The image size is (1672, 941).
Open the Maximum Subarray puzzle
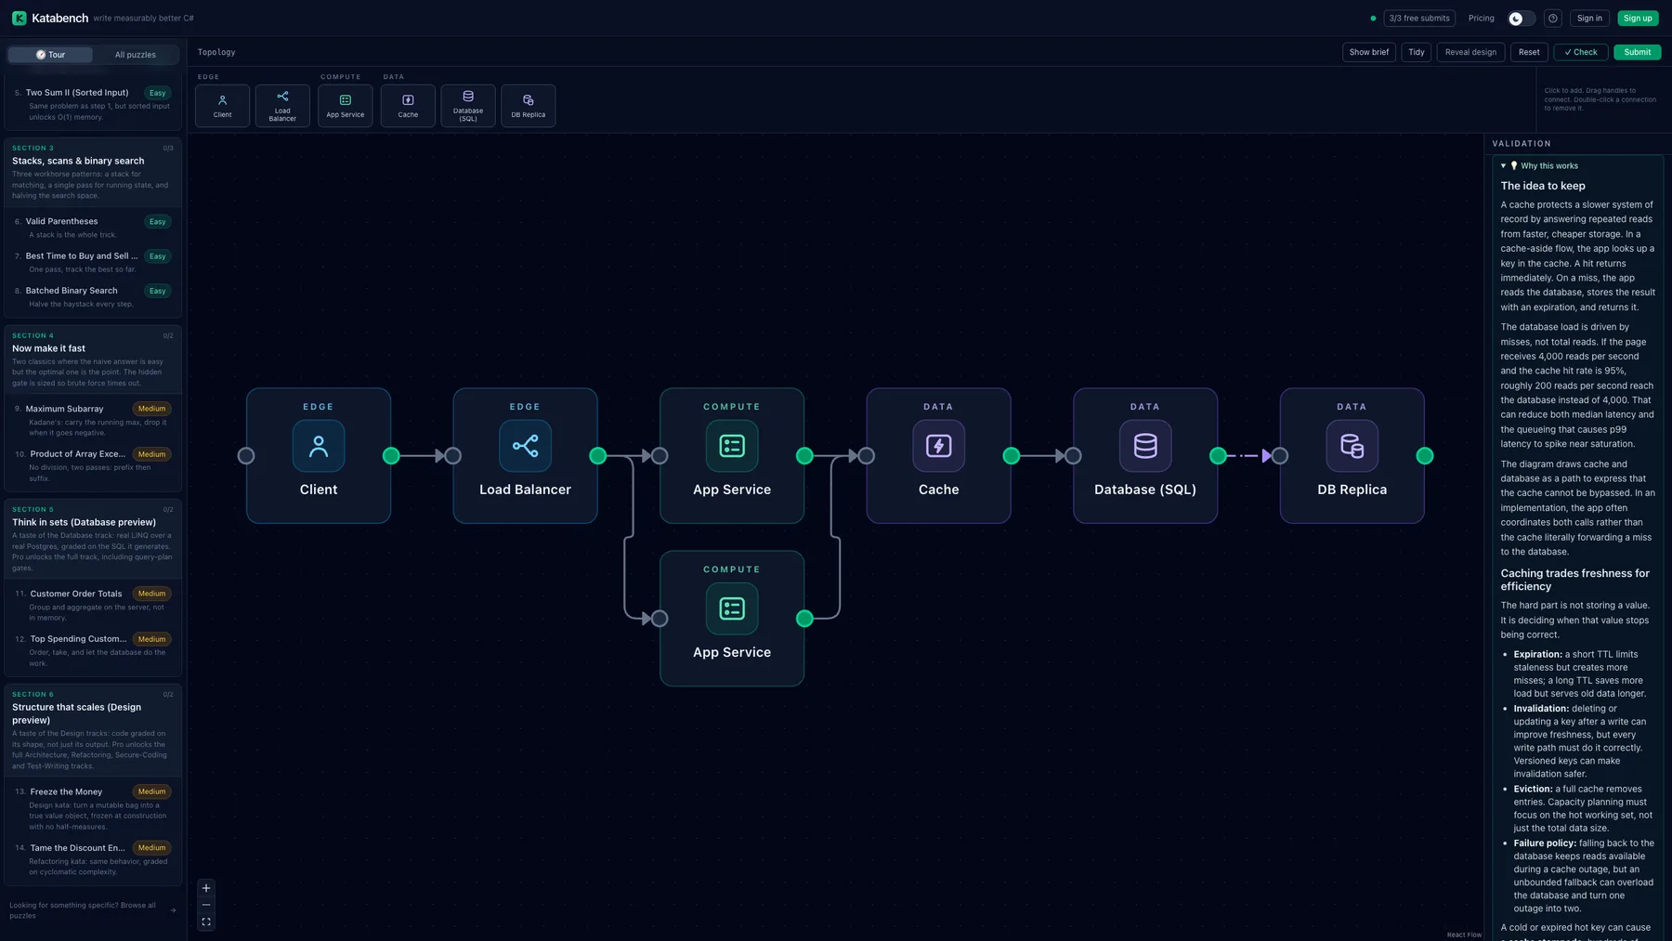pos(93,420)
